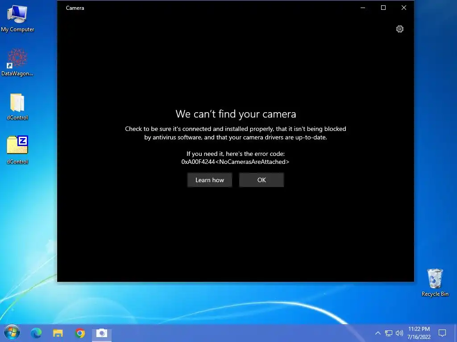The width and height of the screenshot is (457, 342).
Task: Open network status tray icon
Action: (389, 333)
